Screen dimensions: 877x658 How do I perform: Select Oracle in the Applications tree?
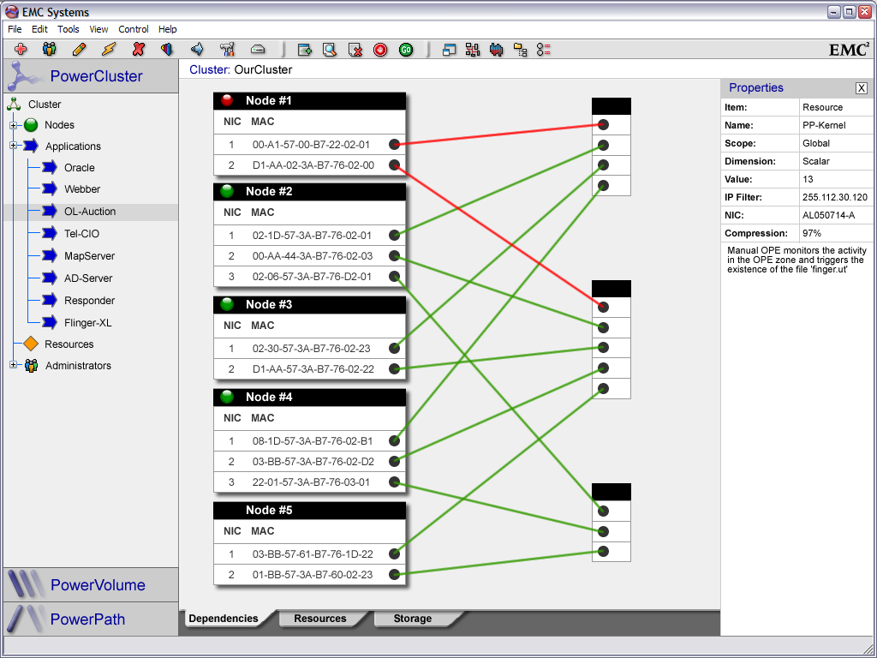click(80, 167)
